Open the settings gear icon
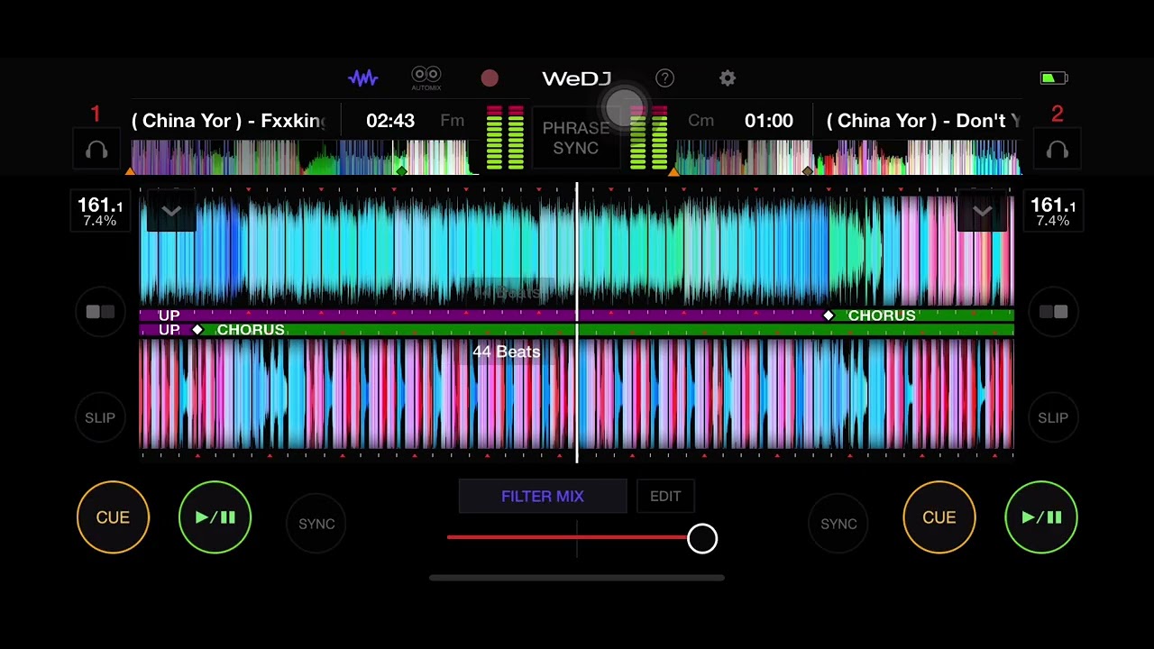Viewport: 1154px width, 649px height. coord(728,78)
